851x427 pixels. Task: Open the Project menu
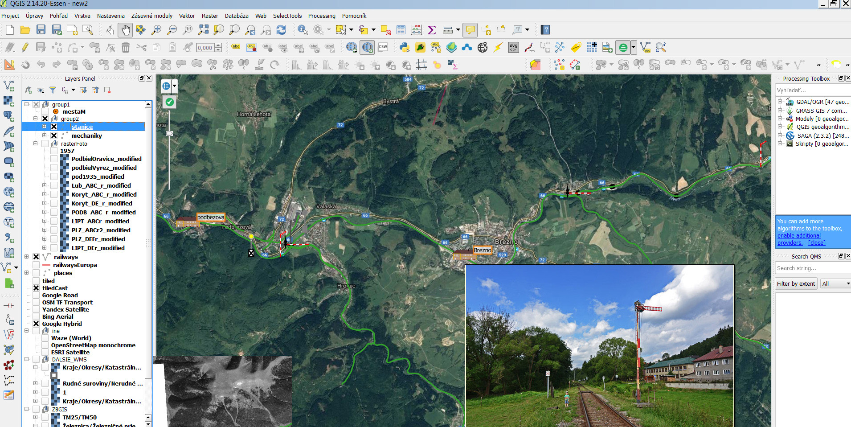[x=10, y=16]
